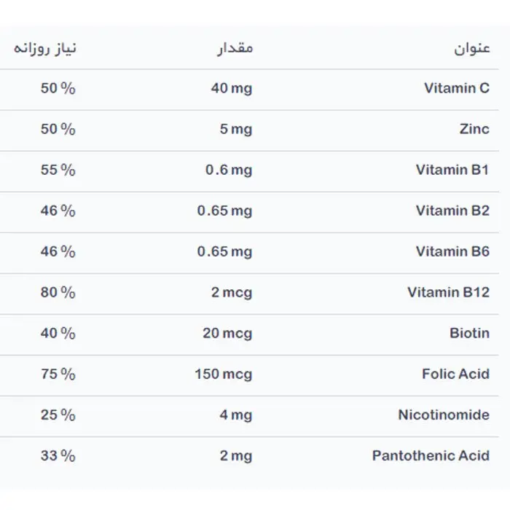Click the نیاز روزانه column header
Screen dimensions: 510x510
45,49
